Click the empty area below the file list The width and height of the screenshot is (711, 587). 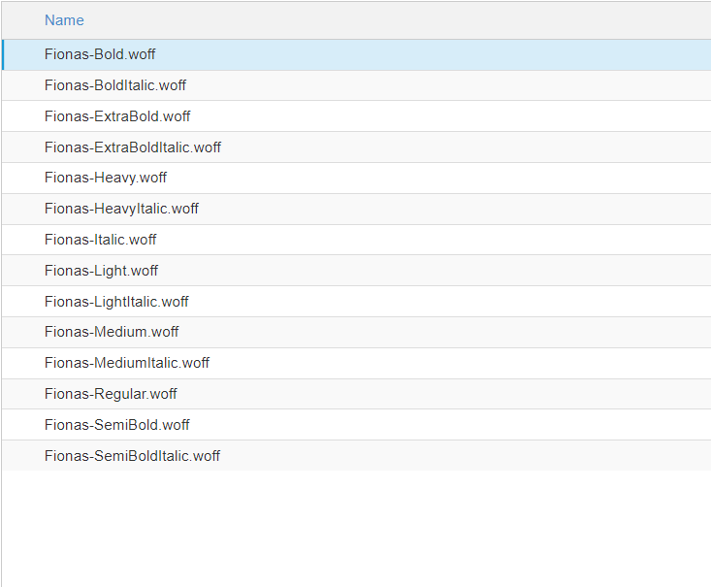tap(356, 529)
